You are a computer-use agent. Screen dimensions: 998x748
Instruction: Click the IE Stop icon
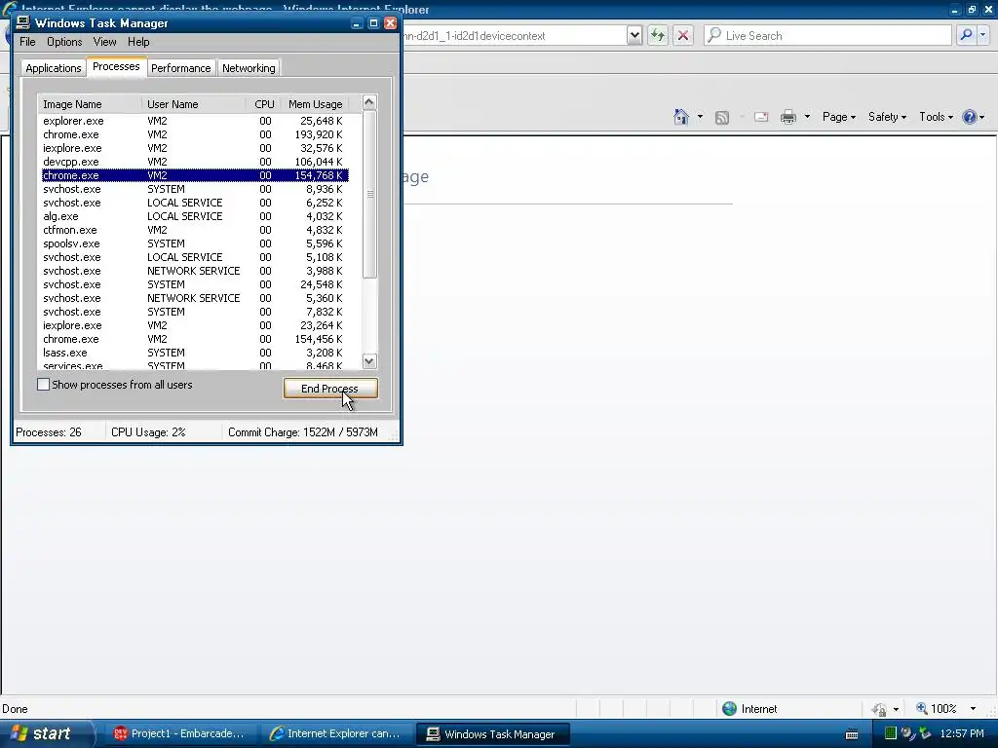683,36
